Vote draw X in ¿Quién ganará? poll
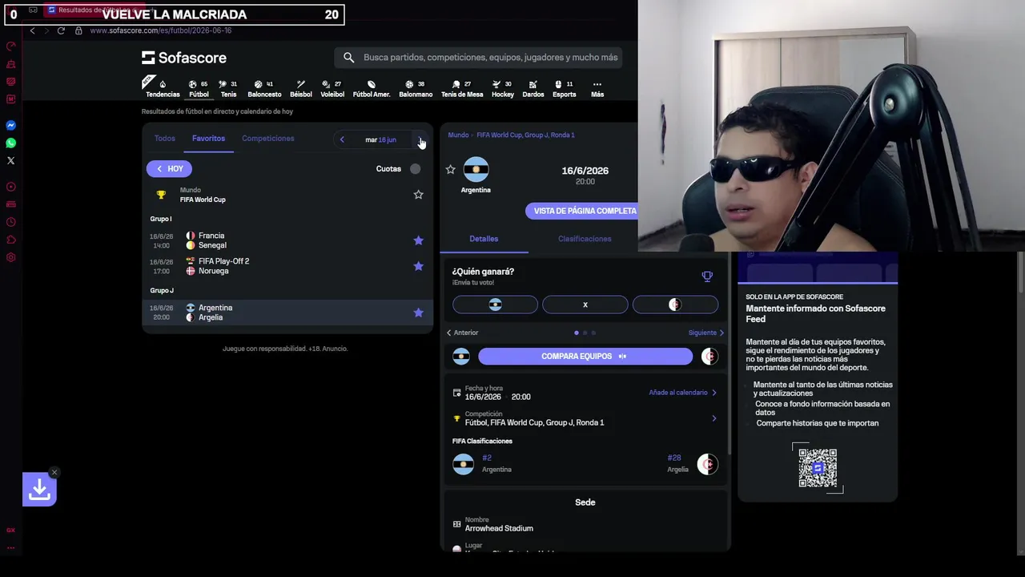Viewport: 1025px width, 577px height. tap(585, 305)
